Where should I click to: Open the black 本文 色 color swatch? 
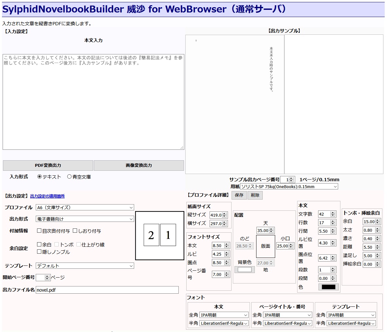[x=329, y=287]
